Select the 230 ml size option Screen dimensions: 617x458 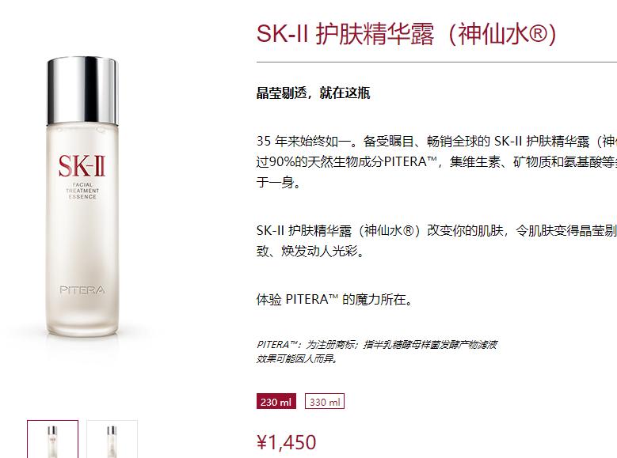point(276,401)
